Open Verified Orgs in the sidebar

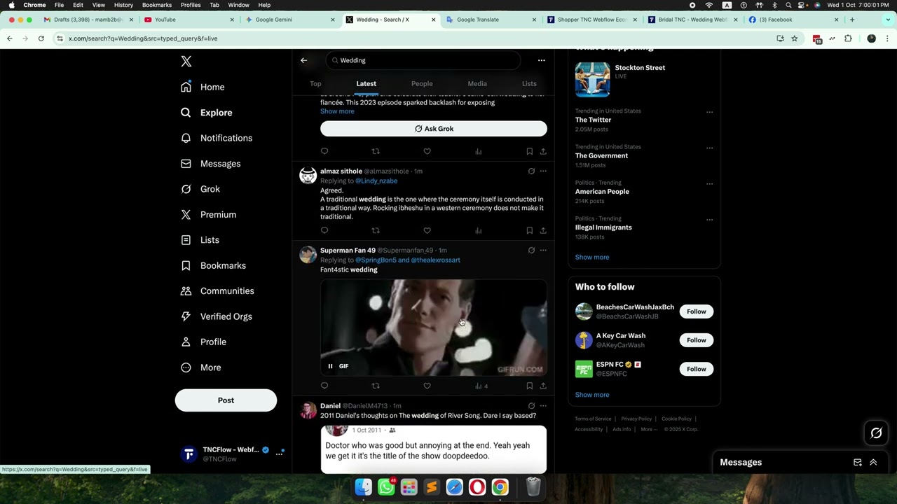pos(216,316)
